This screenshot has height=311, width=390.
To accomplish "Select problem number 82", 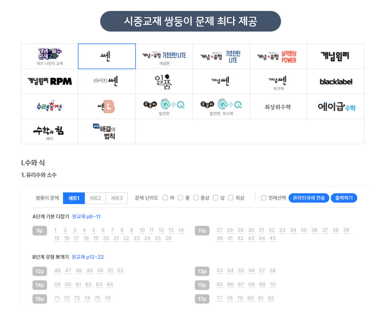I will click(271, 298).
